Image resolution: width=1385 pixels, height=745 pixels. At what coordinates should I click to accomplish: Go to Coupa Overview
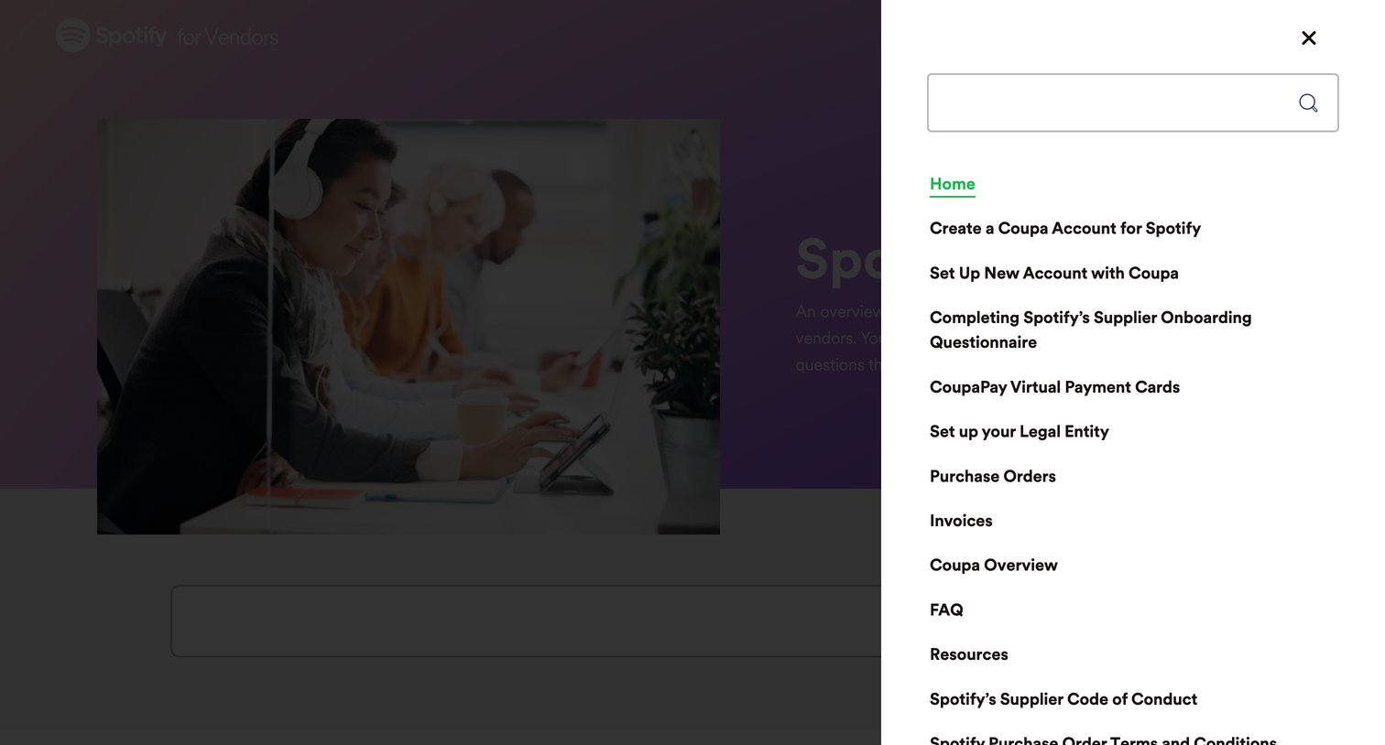(993, 566)
